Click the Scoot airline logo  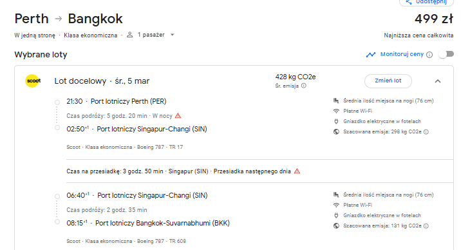click(x=33, y=81)
